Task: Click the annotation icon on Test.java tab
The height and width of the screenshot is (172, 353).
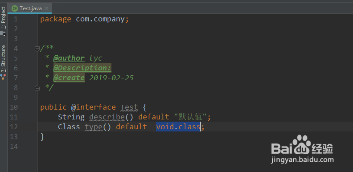Action: click(15, 8)
